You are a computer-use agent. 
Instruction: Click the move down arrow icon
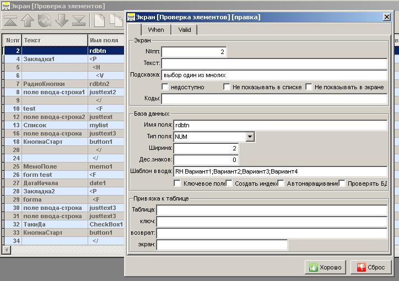pos(62,21)
